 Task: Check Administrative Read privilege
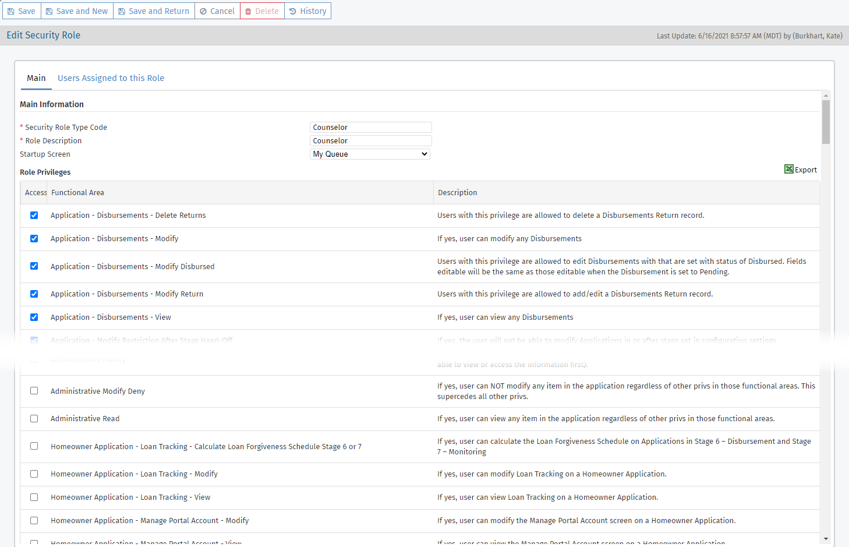(34, 418)
